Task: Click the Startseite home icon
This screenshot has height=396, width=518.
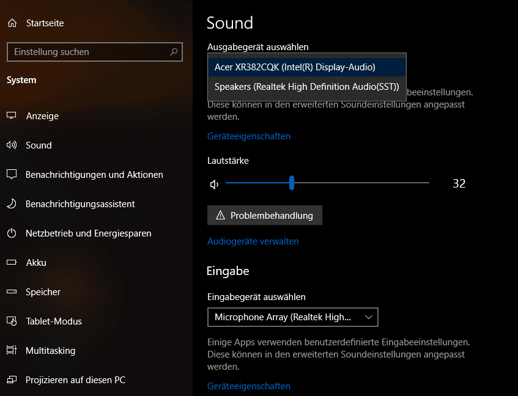Action: 12,23
